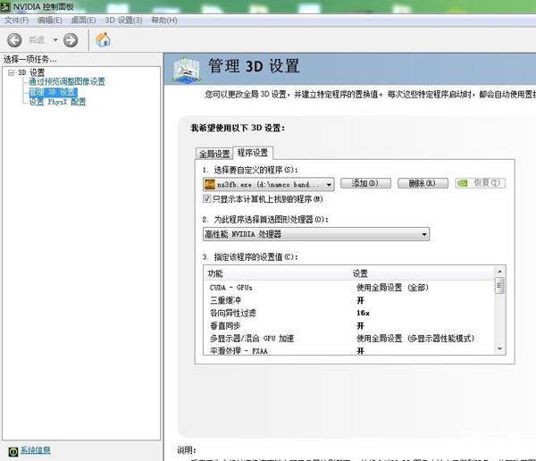
Task: Click the 删除 button
Action: click(422, 183)
